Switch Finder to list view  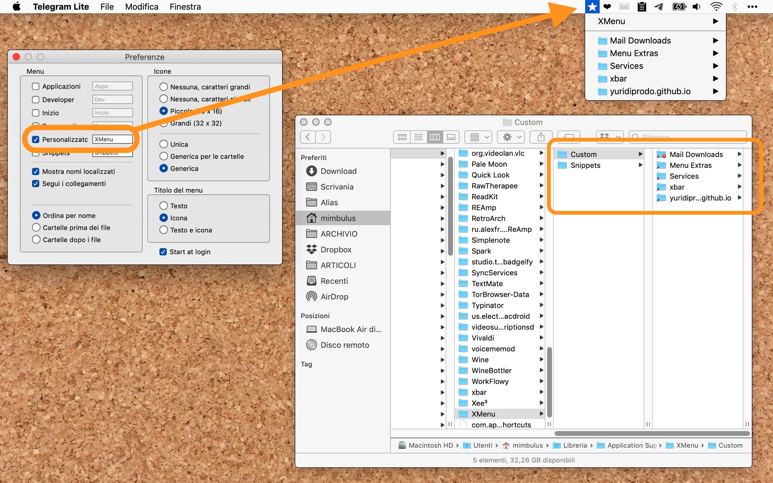[x=418, y=137]
